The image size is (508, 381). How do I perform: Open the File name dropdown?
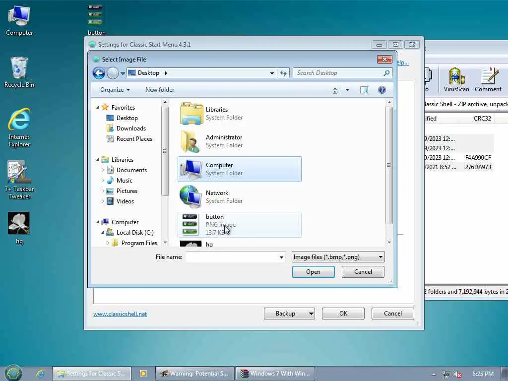tap(281, 257)
